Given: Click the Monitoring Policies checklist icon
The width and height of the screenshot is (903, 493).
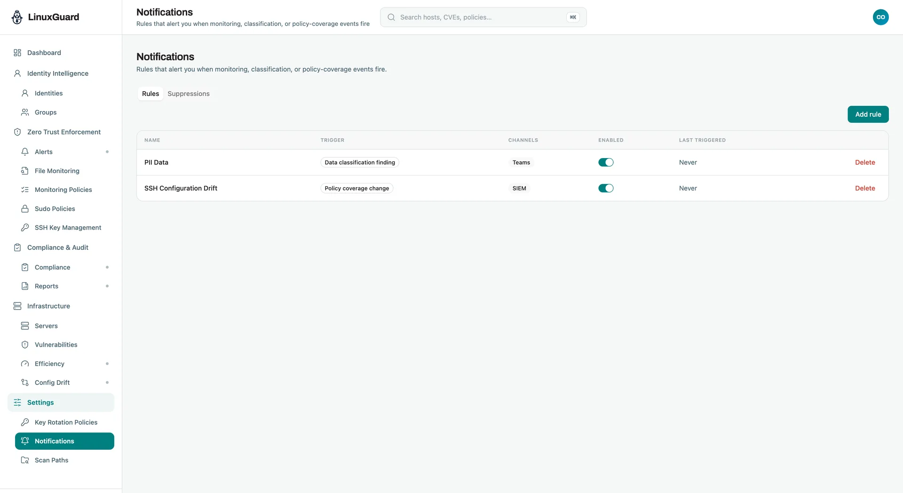Looking at the screenshot, I should point(25,190).
